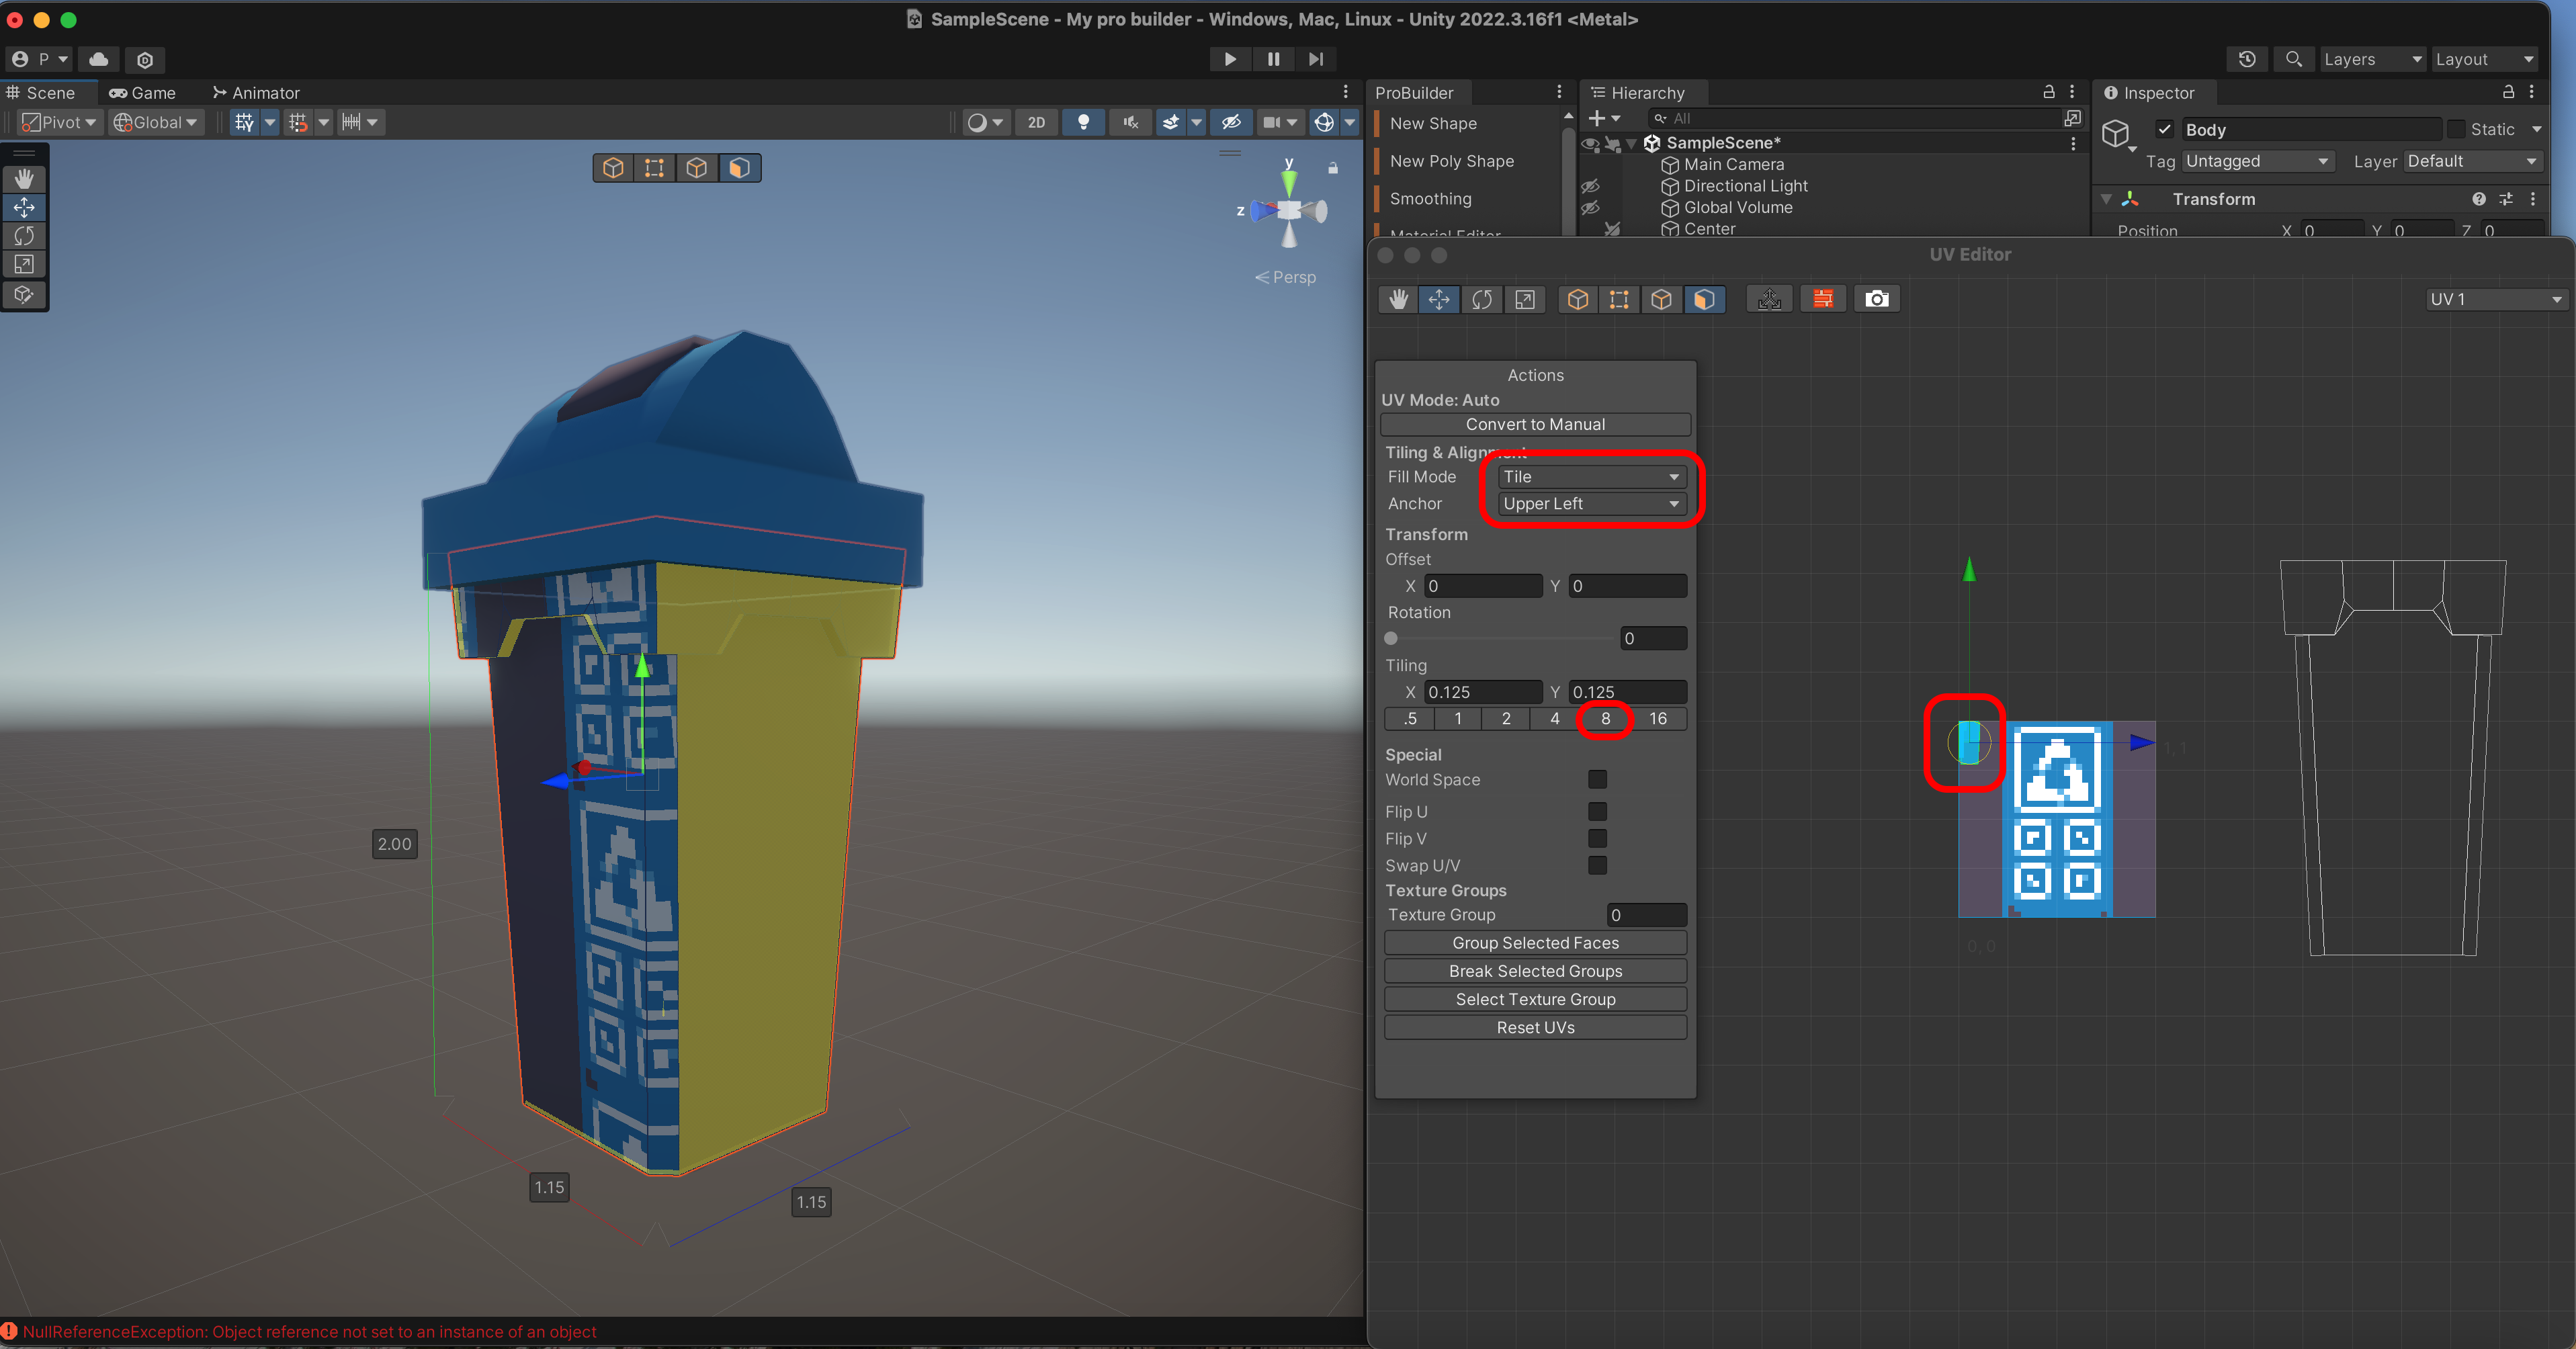Click the Unity Cloud icon
The image size is (2576, 1349).
[x=99, y=59]
